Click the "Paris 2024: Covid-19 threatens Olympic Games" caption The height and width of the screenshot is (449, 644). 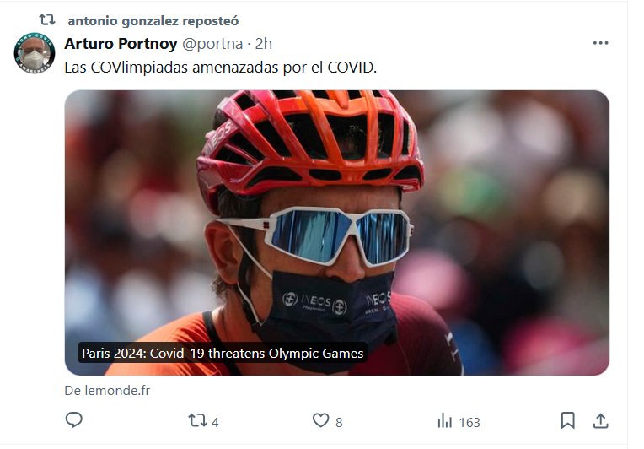pos(223,353)
